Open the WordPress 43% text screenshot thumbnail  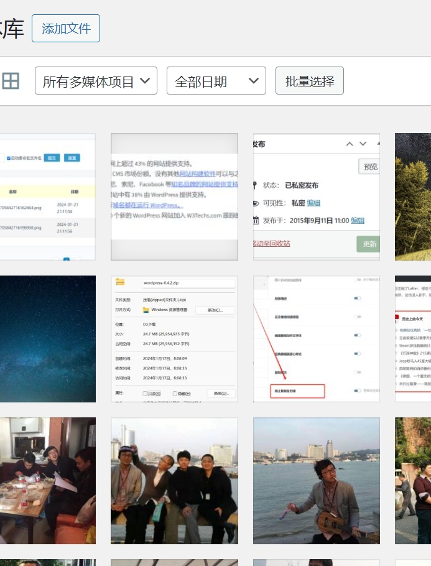pyautogui.click(x=174, y=197)
